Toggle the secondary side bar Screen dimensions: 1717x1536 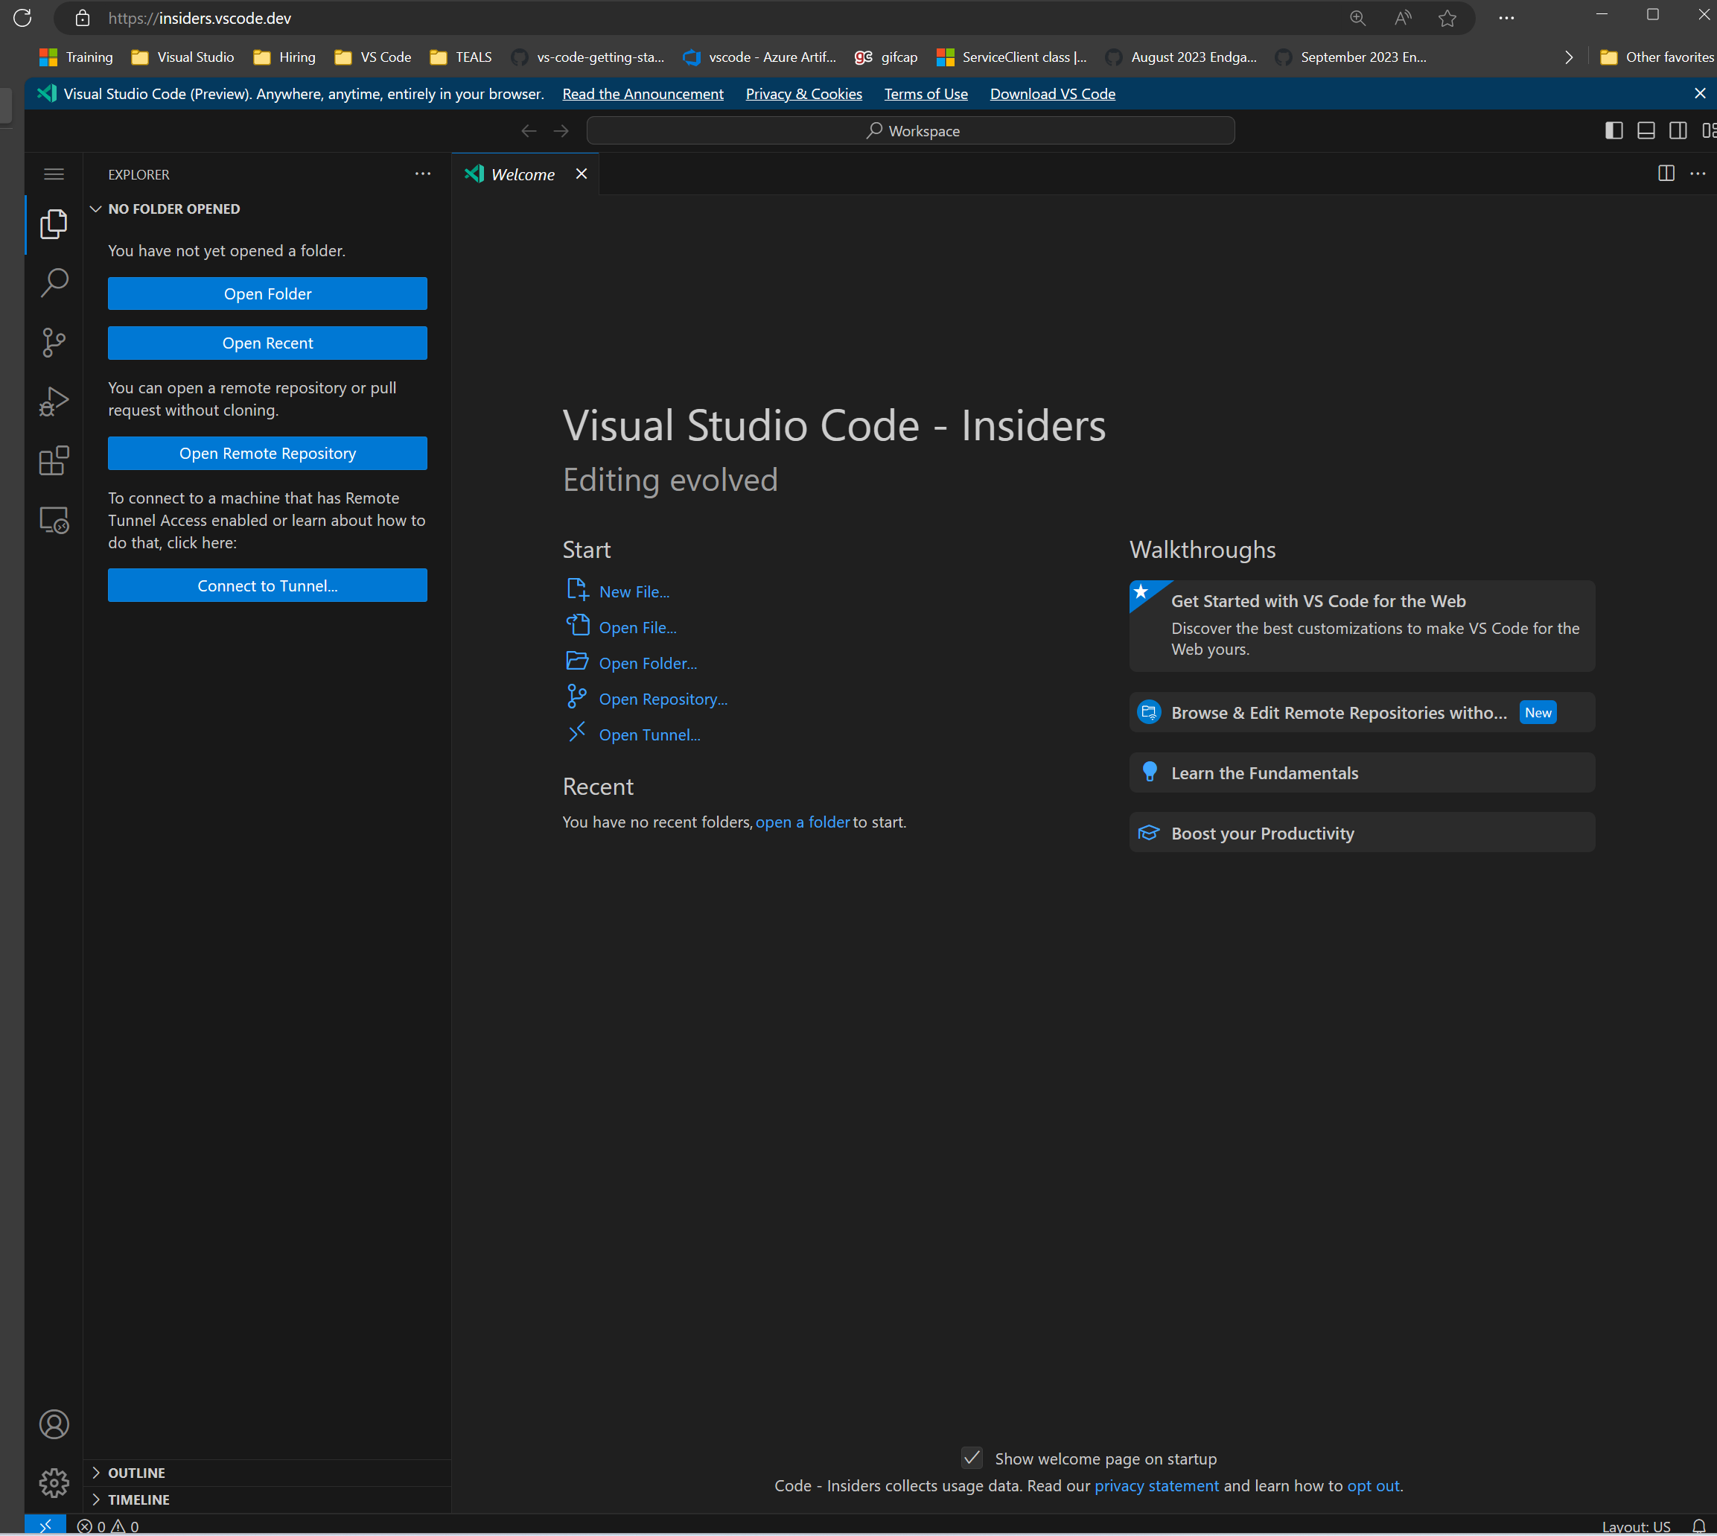click(1678, 130)
